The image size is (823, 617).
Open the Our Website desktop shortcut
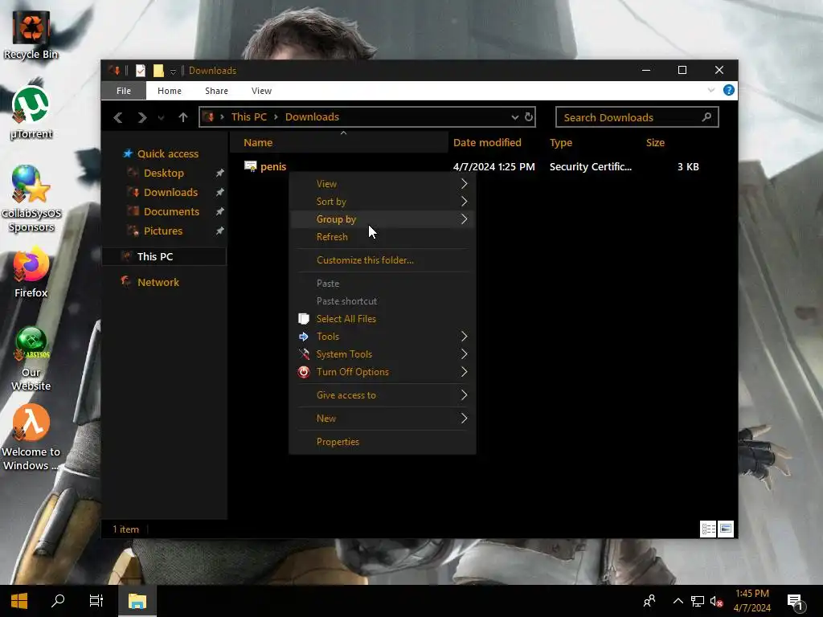[x=31, y=358]
